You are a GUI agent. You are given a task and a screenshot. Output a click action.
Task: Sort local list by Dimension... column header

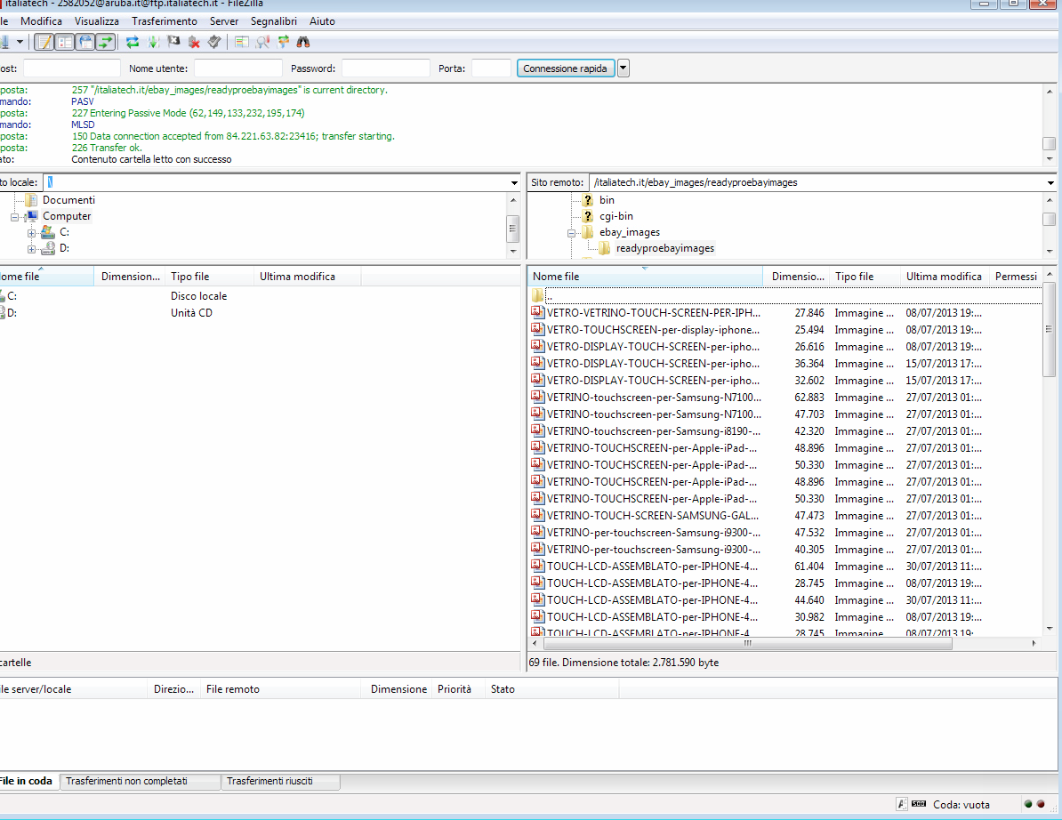click(129, 277)
